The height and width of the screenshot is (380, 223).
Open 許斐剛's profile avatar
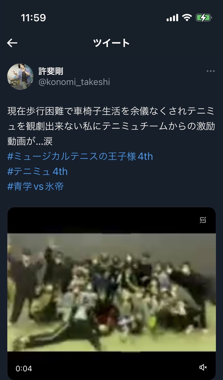[20, 77]
